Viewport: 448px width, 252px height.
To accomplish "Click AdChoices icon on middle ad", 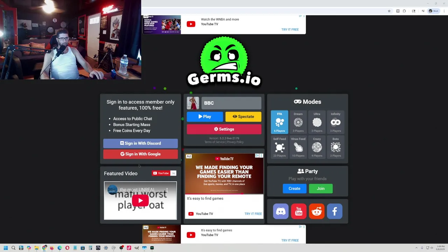I will click(257, 156).
